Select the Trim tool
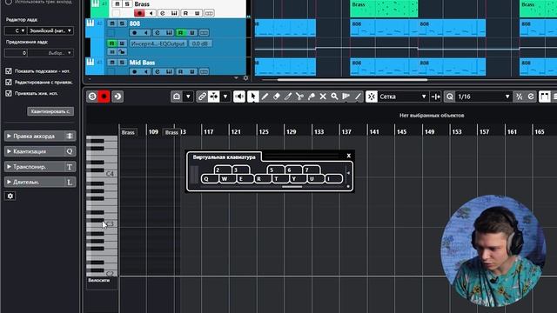Viewport: 557px width, 313px height. click(x=288, y=97)
